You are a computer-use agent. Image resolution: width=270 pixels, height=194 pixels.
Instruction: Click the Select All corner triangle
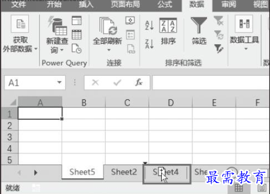(x=13, y=103)
